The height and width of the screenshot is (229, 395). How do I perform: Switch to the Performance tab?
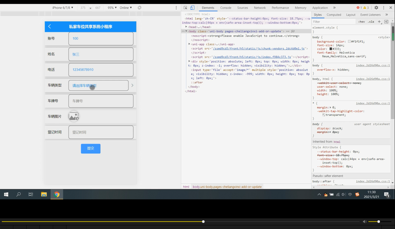[x=280, y=8]
